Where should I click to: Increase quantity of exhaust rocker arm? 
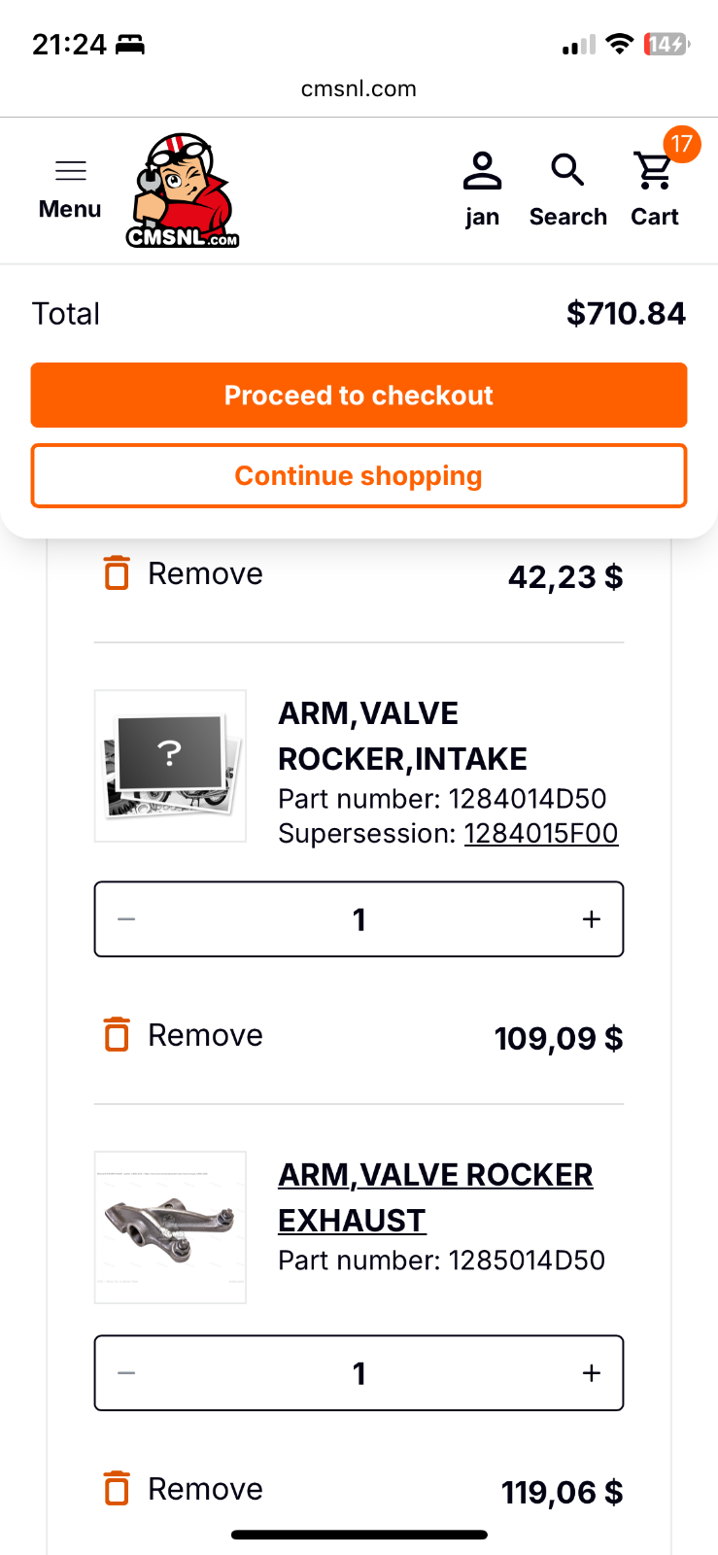click(x=592, y=1373)
